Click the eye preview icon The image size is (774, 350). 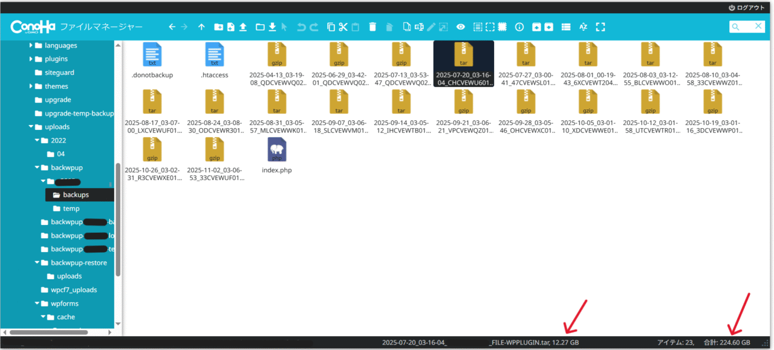[x=461, y=27]
